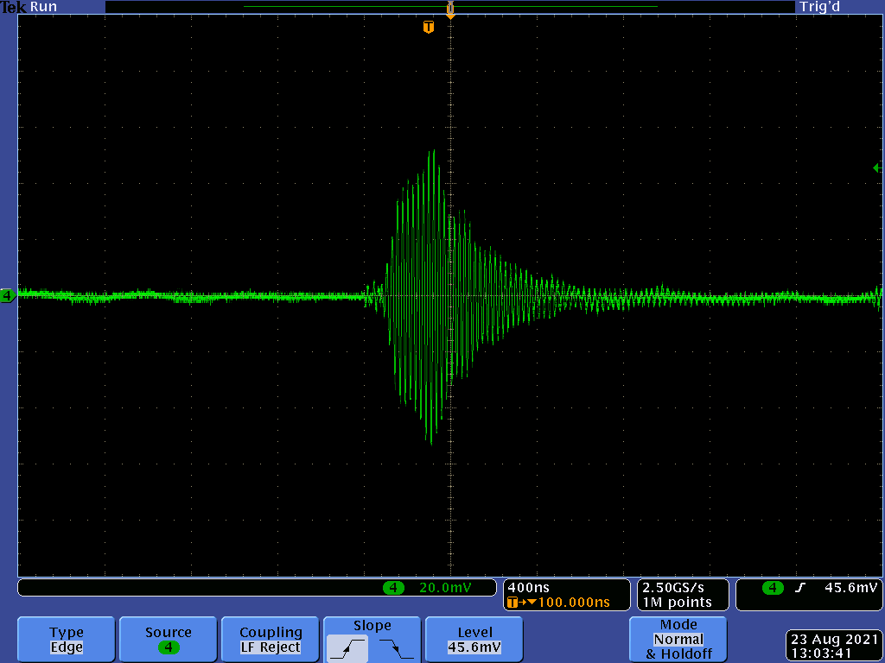Click the channel 4 badge in trigger readout
Viewport: 885px width, 663px height.
click(x=772, y=588)
